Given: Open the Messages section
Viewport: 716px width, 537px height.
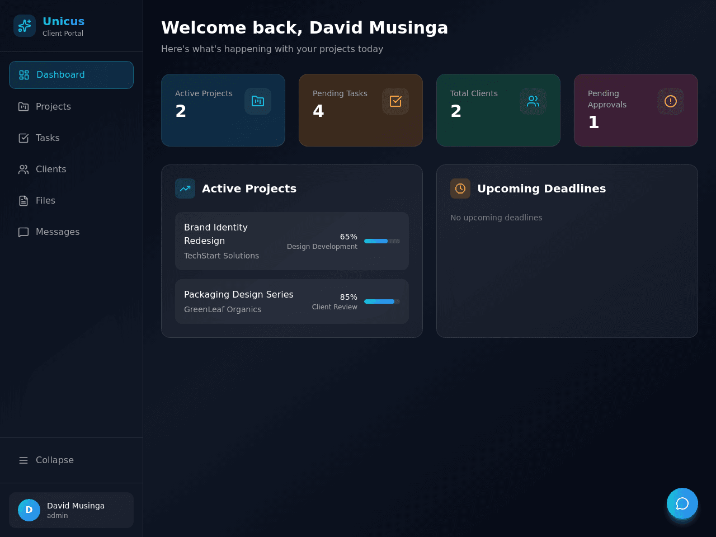Looking at the screenshot, I should click(71, 232).
